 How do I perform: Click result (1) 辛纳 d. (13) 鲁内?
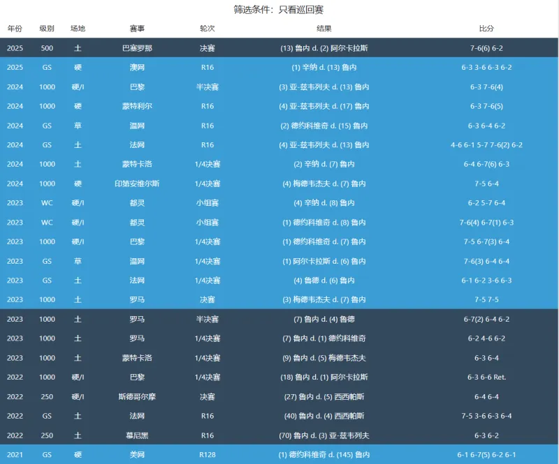point(324,67)
